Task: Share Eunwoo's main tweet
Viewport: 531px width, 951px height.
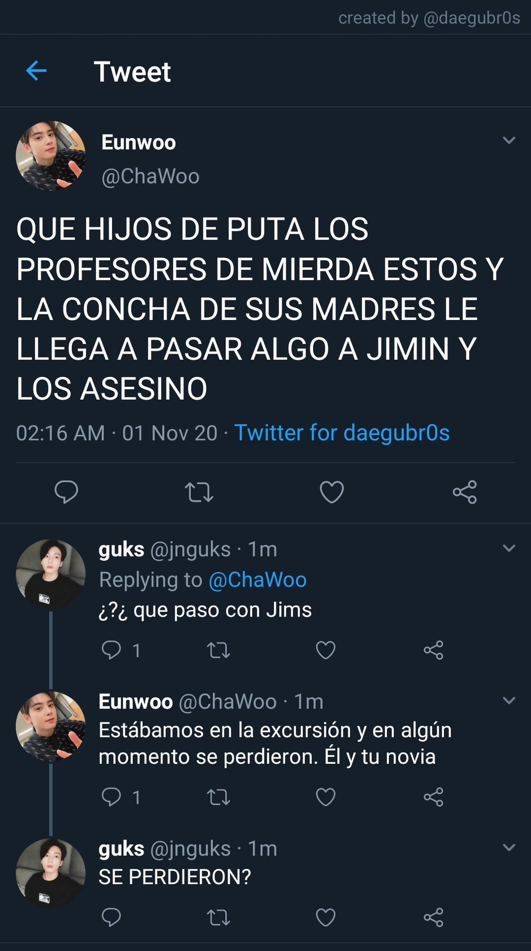Action: click(x=465, y=492)
